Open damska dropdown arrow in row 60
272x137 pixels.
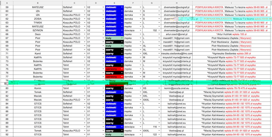[140, 11]
